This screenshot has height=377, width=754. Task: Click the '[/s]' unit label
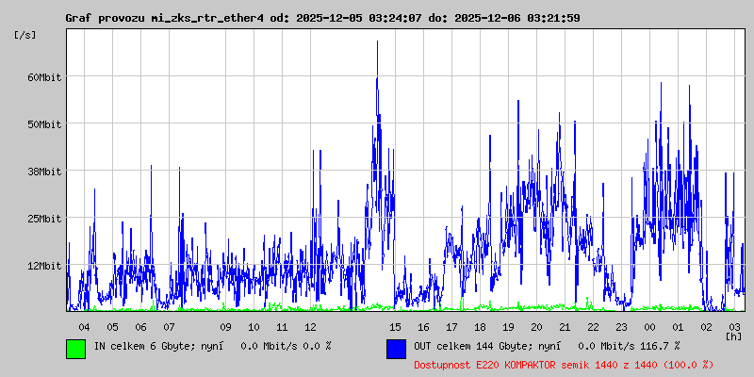point(25,35)
